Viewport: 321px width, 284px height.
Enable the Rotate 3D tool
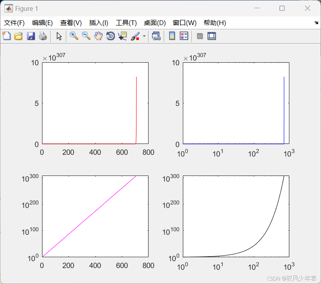110,36
